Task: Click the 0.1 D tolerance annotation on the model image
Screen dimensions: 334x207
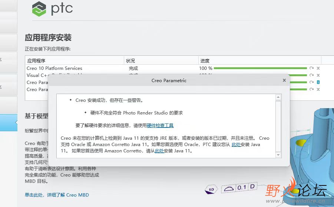Action: (x=239, y=188)
